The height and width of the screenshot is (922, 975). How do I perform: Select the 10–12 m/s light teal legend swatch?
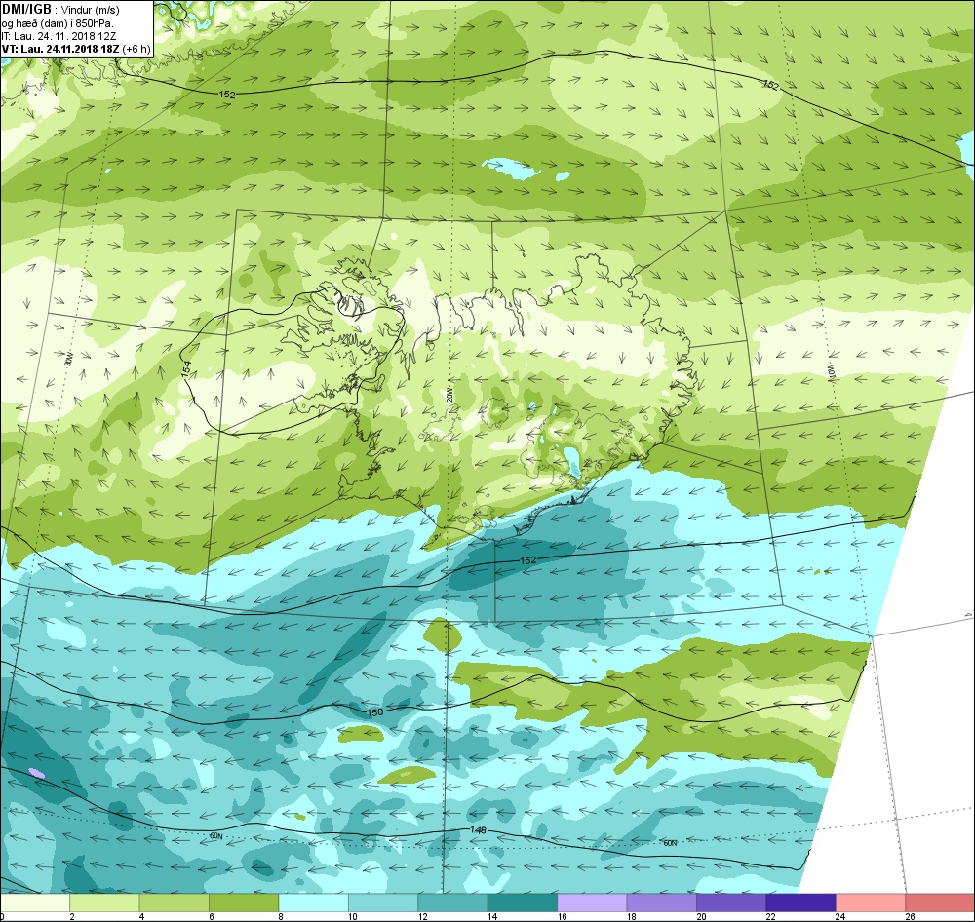coord(383,903)
